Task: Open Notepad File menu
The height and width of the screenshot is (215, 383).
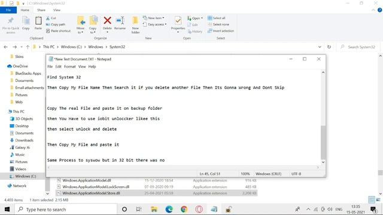Action: tap(50, 66)
